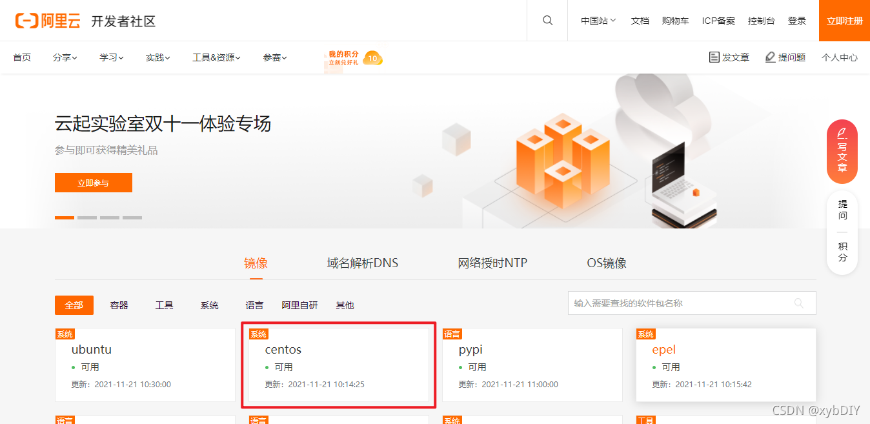Select the 工具 filter
The width and height of the screenshot is (870, 424).
click(165, 305)
